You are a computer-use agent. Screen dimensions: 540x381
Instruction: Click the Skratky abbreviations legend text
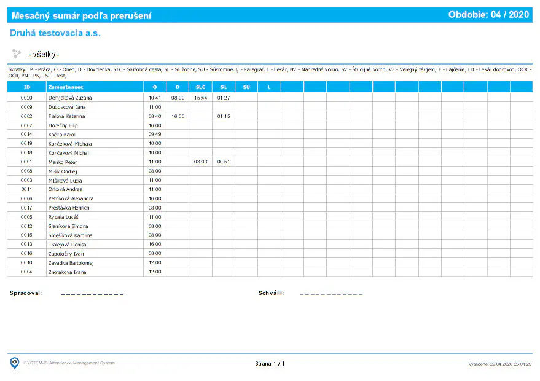tap(270, 73)
